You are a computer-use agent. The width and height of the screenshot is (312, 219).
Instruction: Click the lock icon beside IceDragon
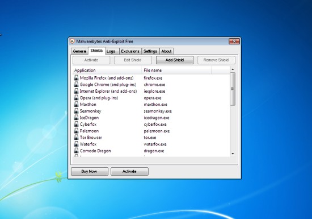coord(76,118)
